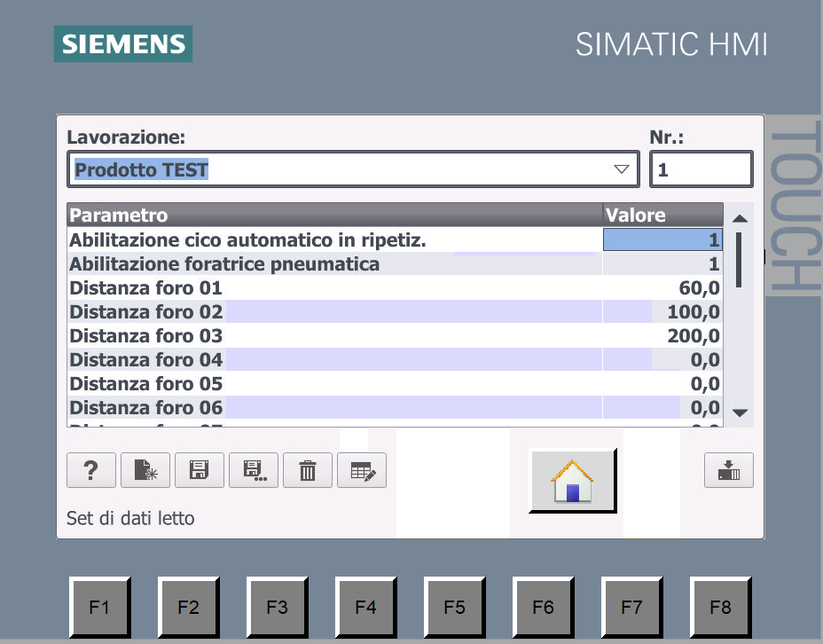Activate the F6 function key
Screen dimensions: 823x644
pyautogui.click(x=544, y=608)
